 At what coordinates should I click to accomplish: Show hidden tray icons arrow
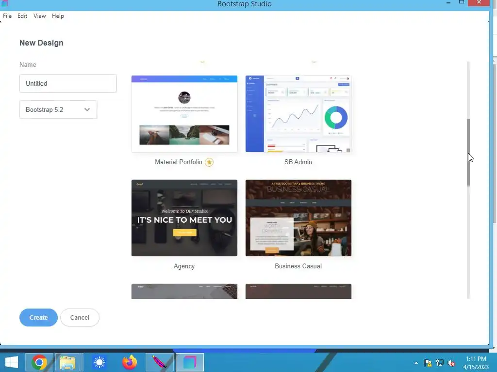pyautogui.click(x=416, y=363)
